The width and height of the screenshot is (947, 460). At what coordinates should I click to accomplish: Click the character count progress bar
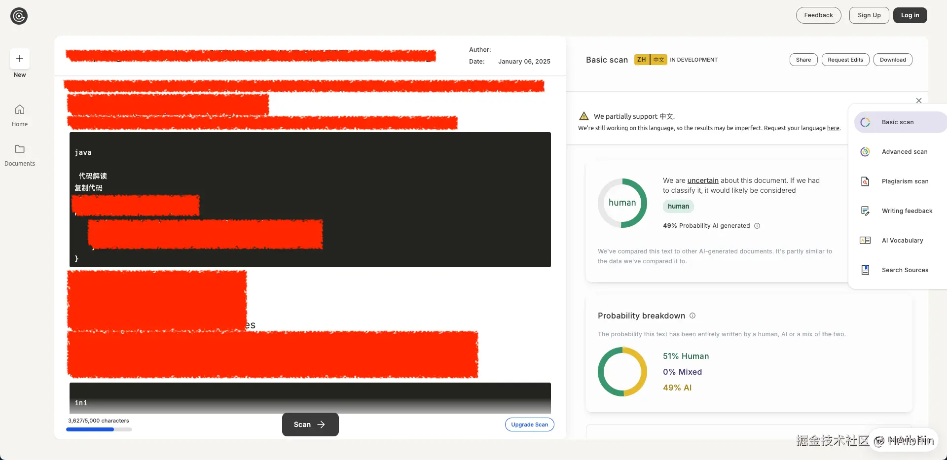[x=99, y=429]
